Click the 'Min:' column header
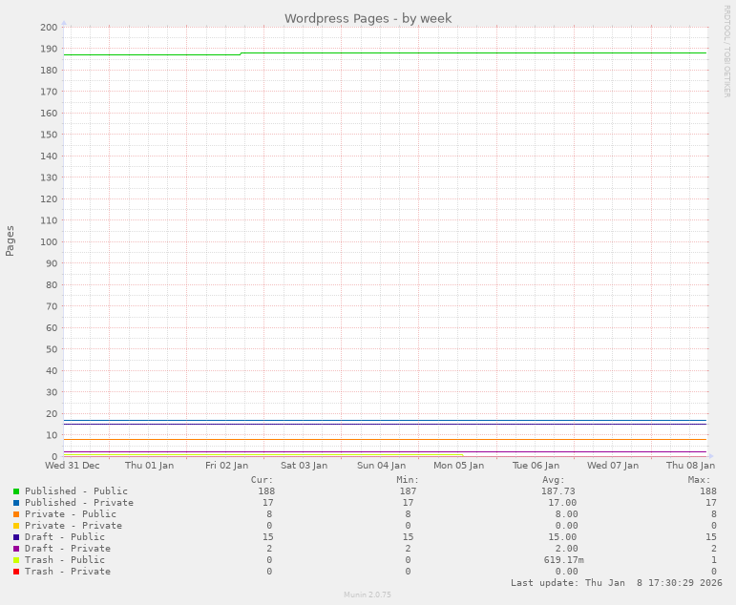736x605 pixels. pyautogui.click(x=408, y=480)
